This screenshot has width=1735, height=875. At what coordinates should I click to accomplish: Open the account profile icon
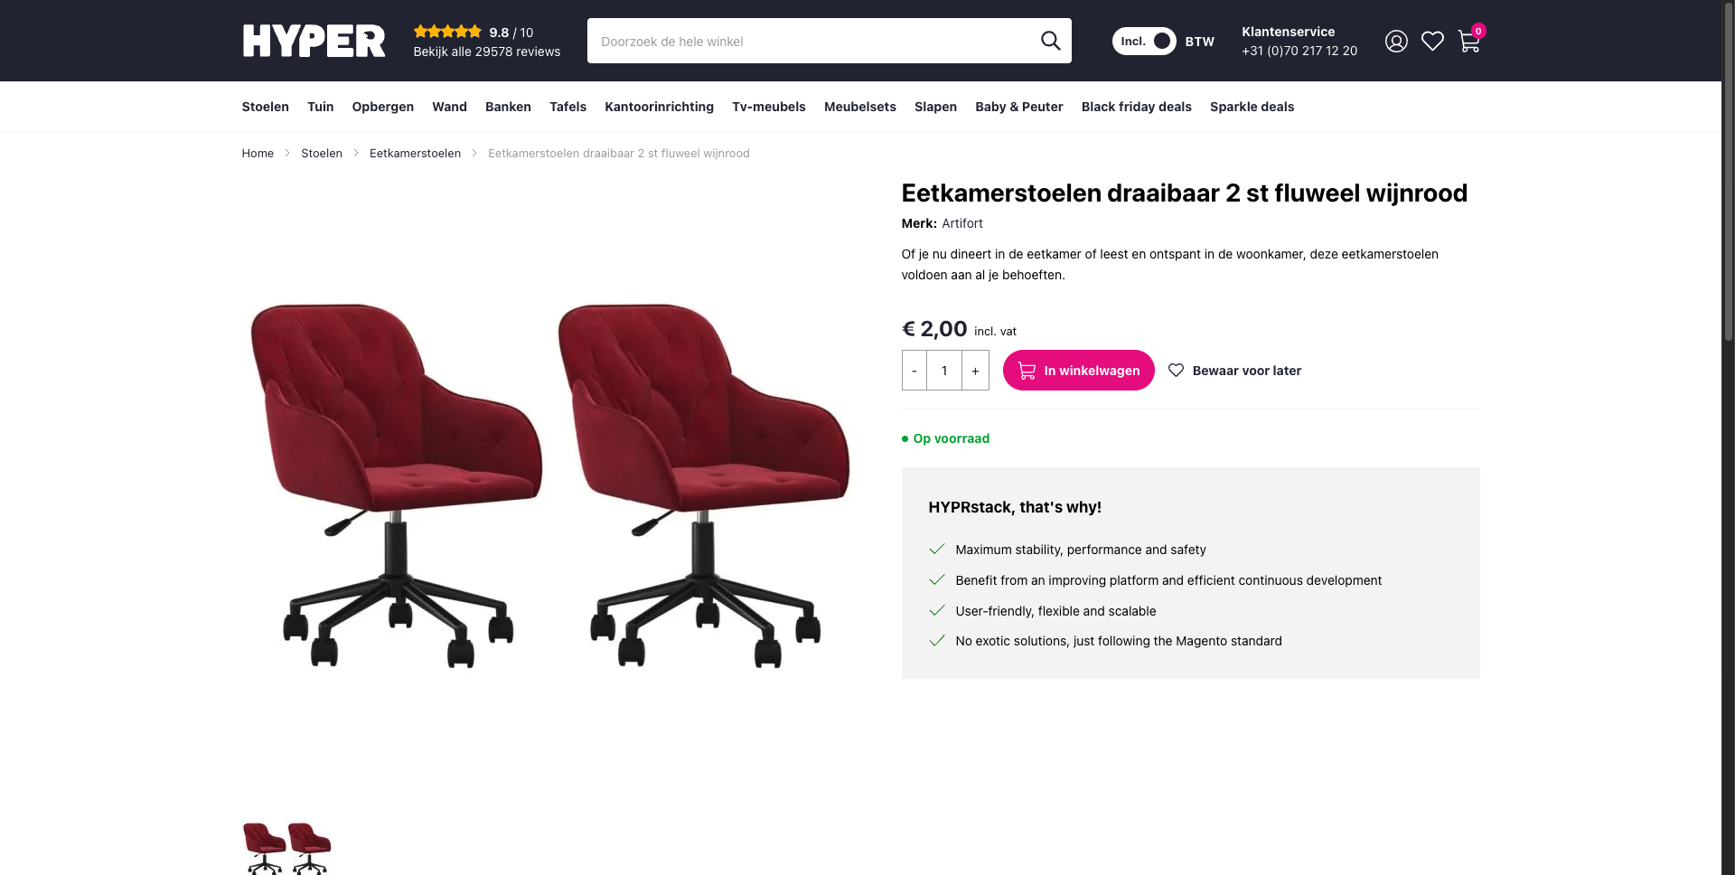pyautogui.click(x=1396, y=41)
